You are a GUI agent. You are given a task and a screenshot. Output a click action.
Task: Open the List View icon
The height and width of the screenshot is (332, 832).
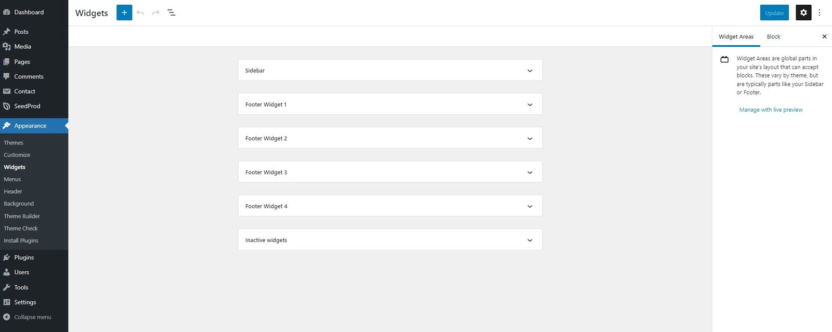(171, 12)
